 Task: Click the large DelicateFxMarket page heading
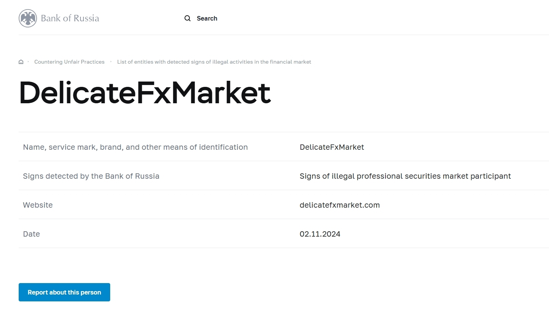[145, 93]
